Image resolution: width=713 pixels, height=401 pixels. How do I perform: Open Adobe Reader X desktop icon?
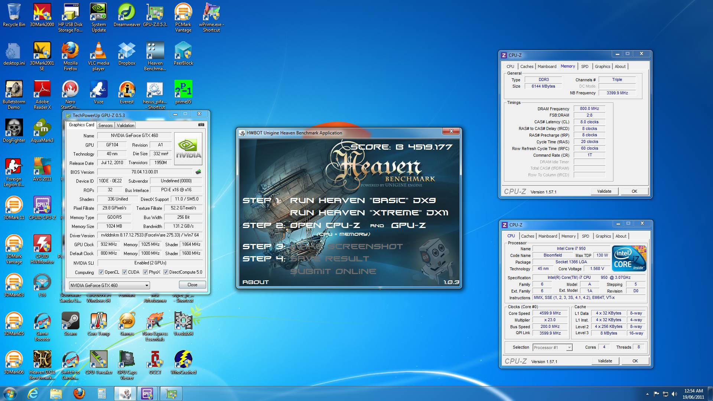42,95
